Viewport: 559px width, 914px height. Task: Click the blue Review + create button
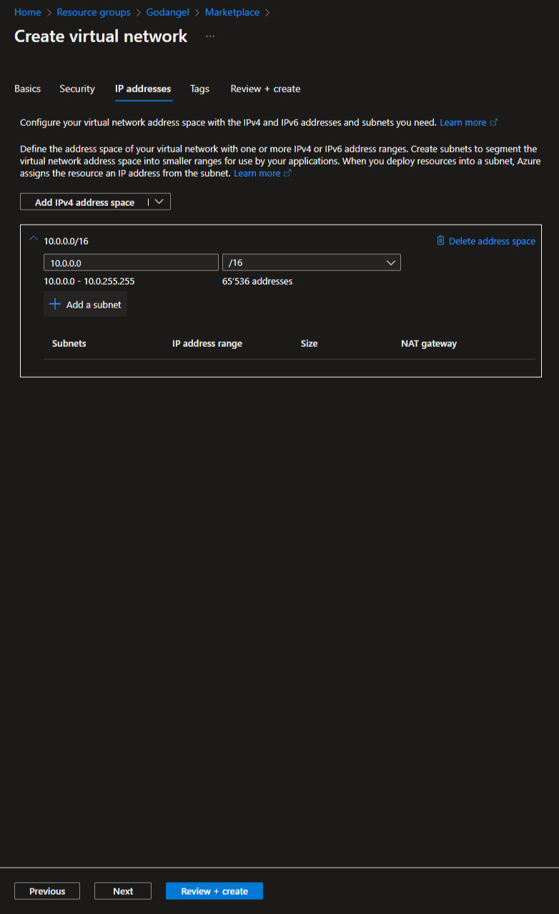coord(214,891)
